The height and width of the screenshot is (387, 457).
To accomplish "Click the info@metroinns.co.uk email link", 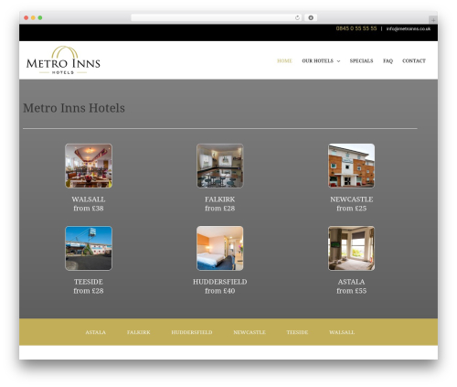I will (x=409, y=28).
